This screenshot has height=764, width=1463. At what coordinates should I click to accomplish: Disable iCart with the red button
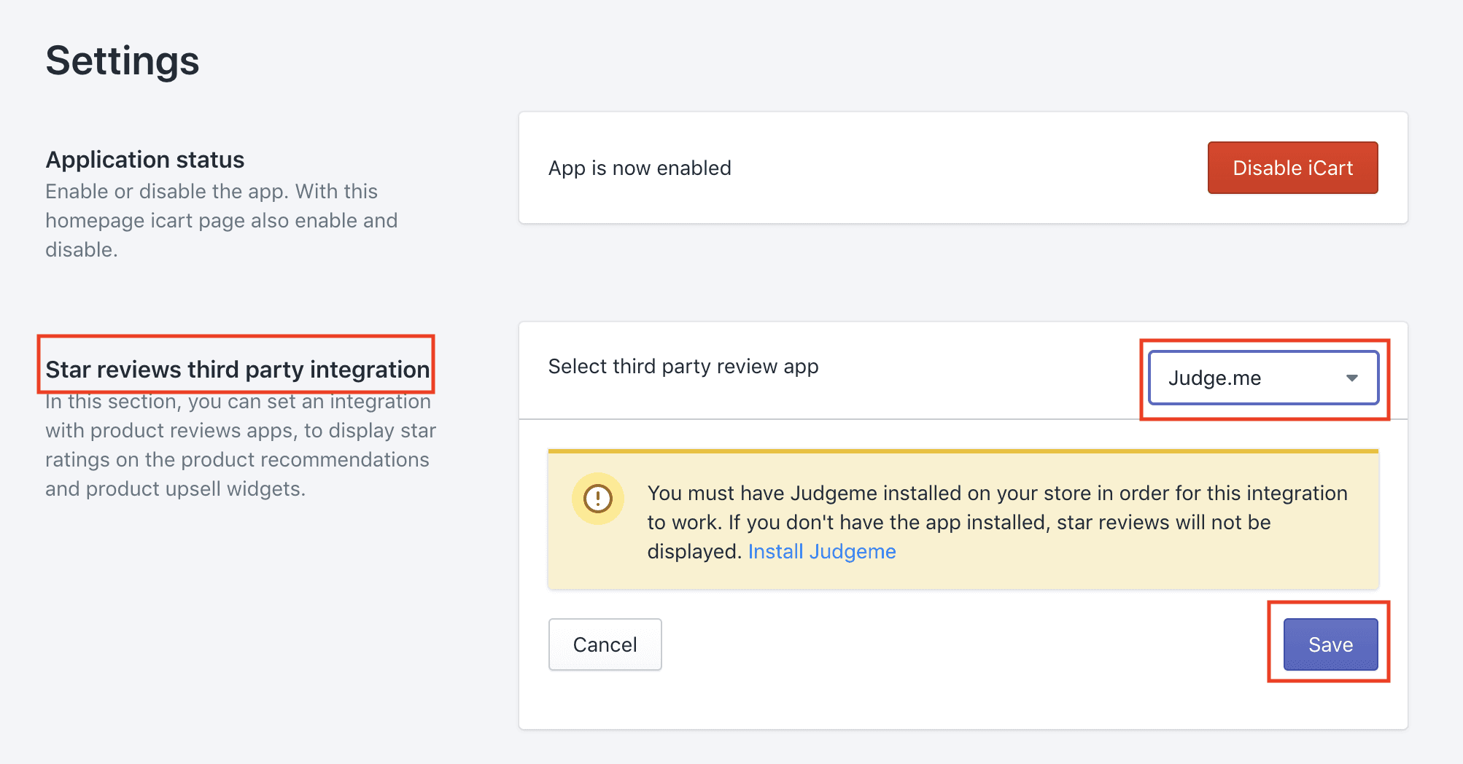point(1292,168)
